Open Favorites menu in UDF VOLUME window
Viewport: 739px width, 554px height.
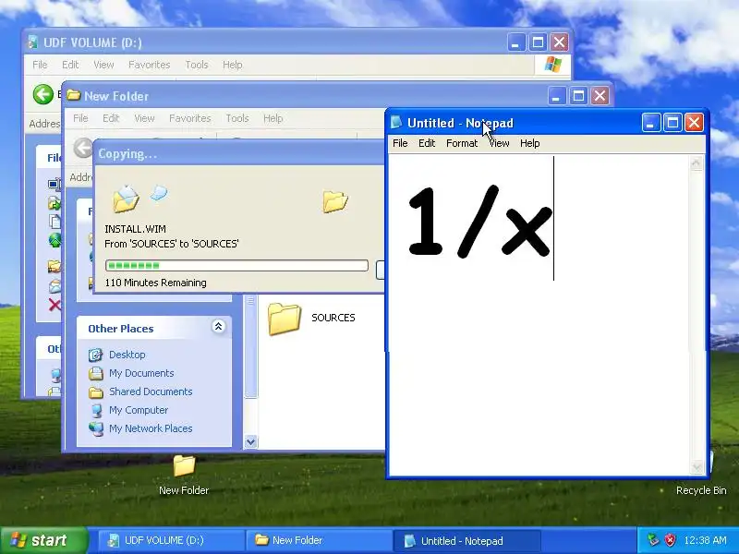(x=149, y=65)
